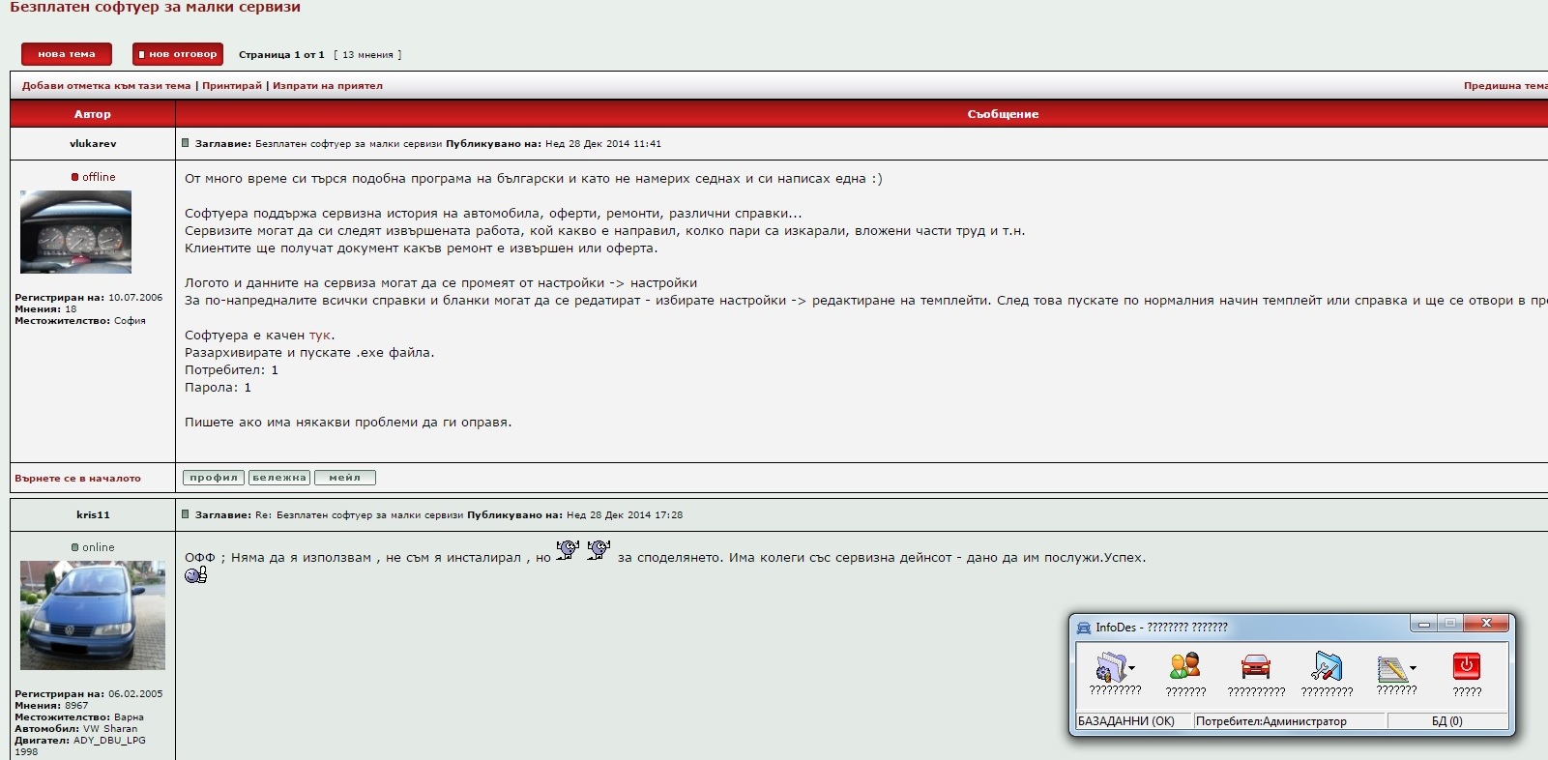This screenshot has width=1548, height=760.
Task: Click the folder-with-gears icon in InfoDes
Action: coord(1111,666)
